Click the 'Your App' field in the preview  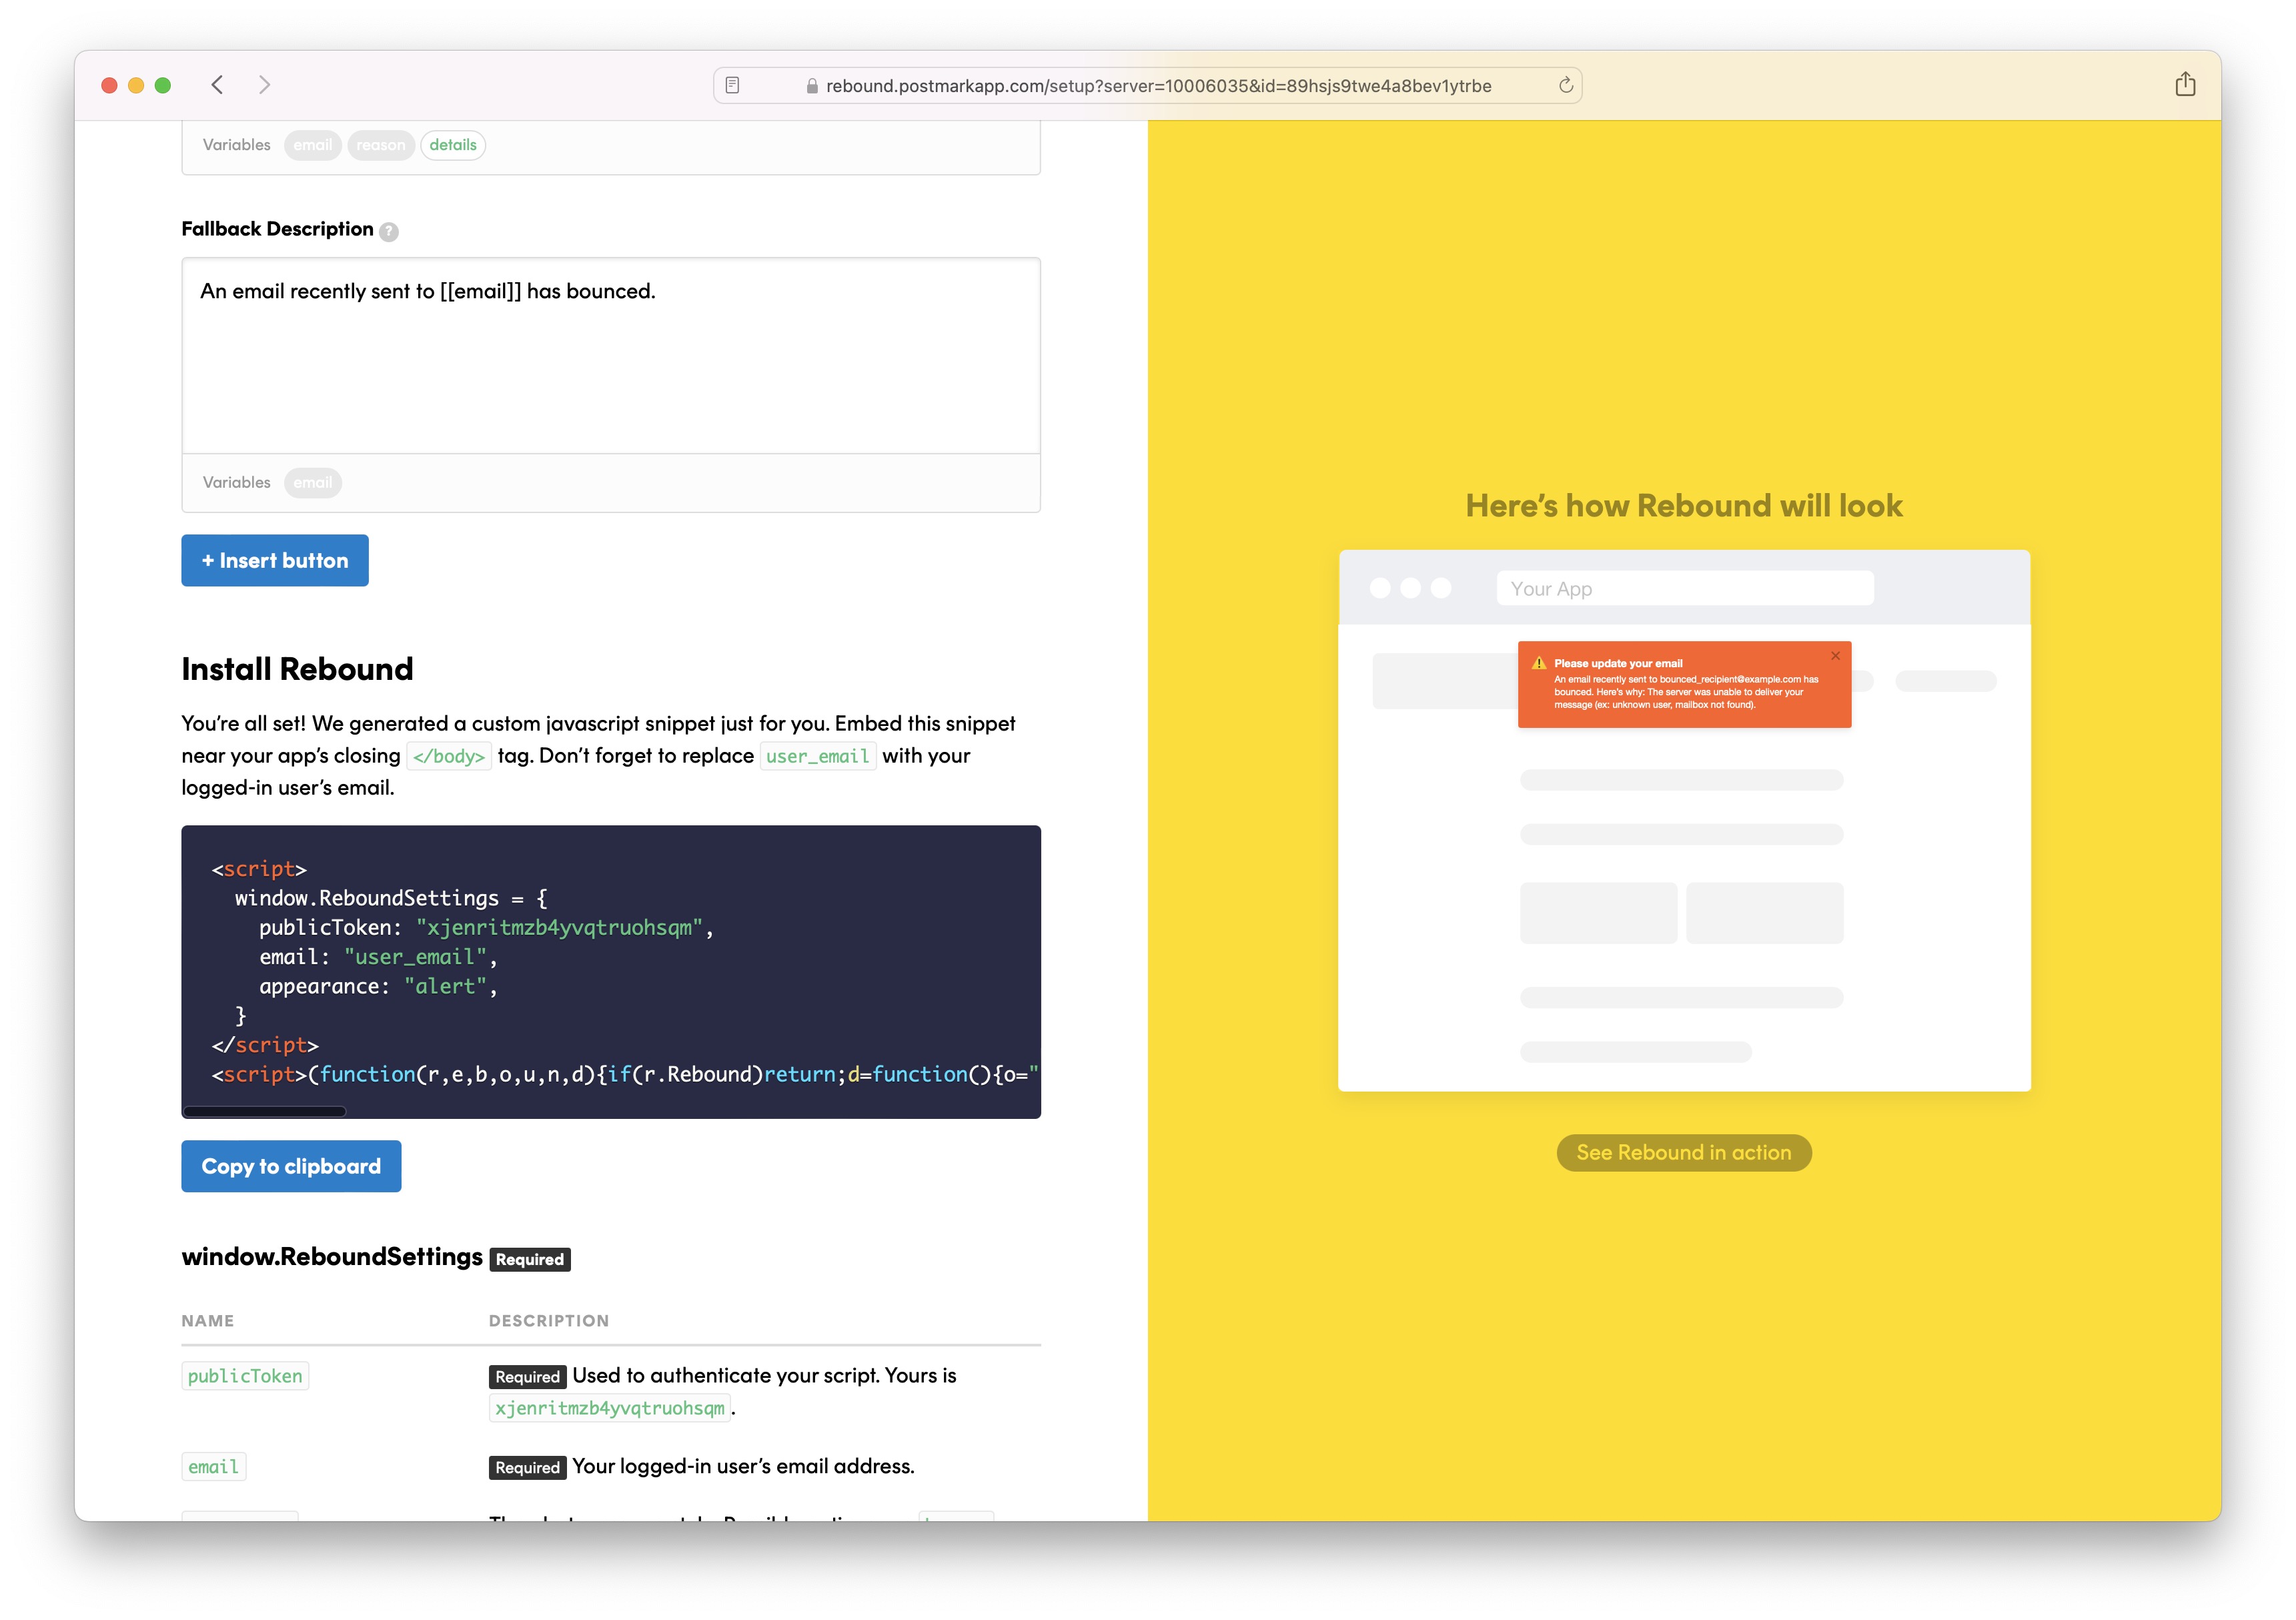point(1685,589)
